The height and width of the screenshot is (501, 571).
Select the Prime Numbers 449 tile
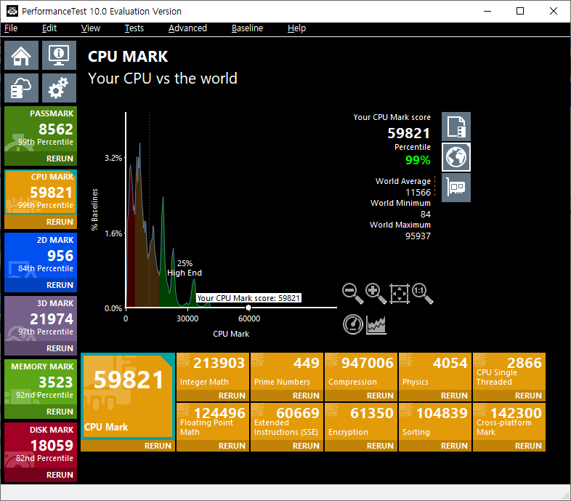tap(287, 371)
